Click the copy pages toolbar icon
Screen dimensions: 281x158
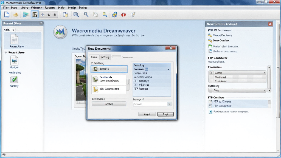point(65,15)
